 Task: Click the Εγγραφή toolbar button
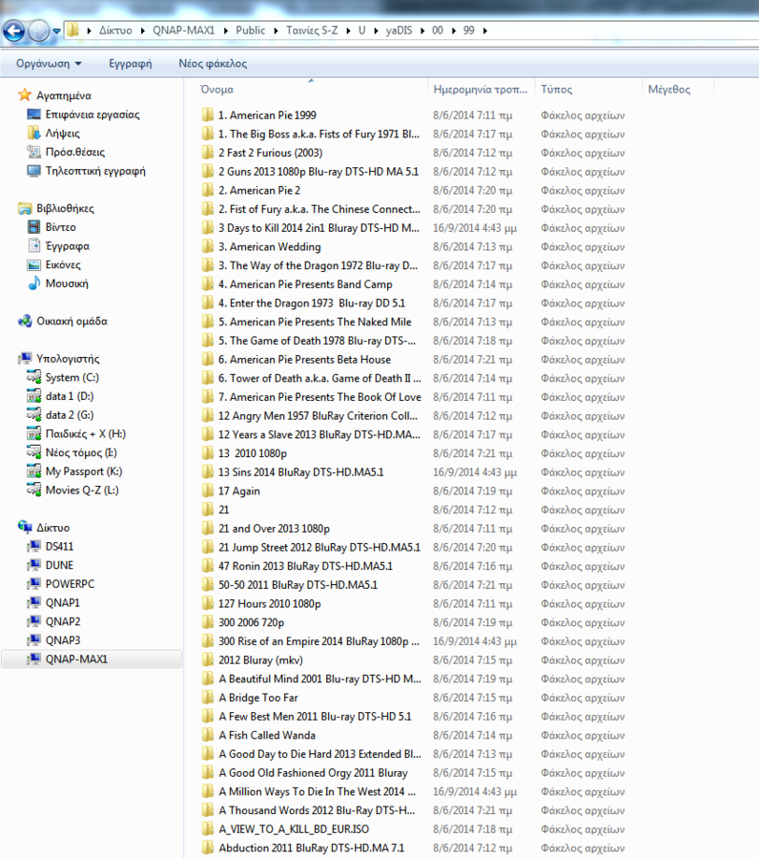(130, 64)
